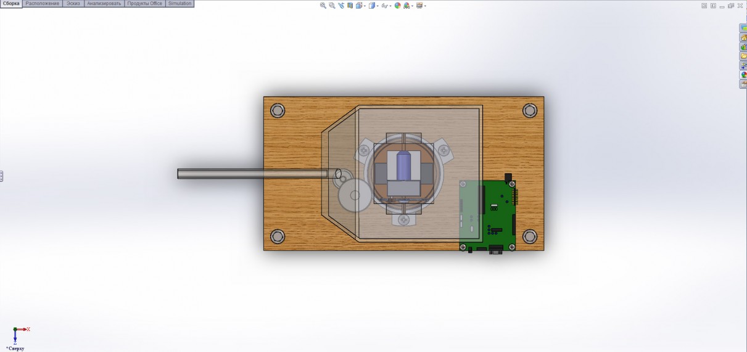The image size is (747, 352).
Task: Open Appearances and Scenes task pane tab
Action: pyautogui.click(x=743, y=75)
